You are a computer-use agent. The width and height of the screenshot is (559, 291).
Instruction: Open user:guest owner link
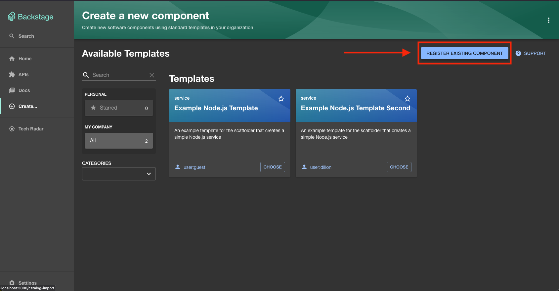194,167
